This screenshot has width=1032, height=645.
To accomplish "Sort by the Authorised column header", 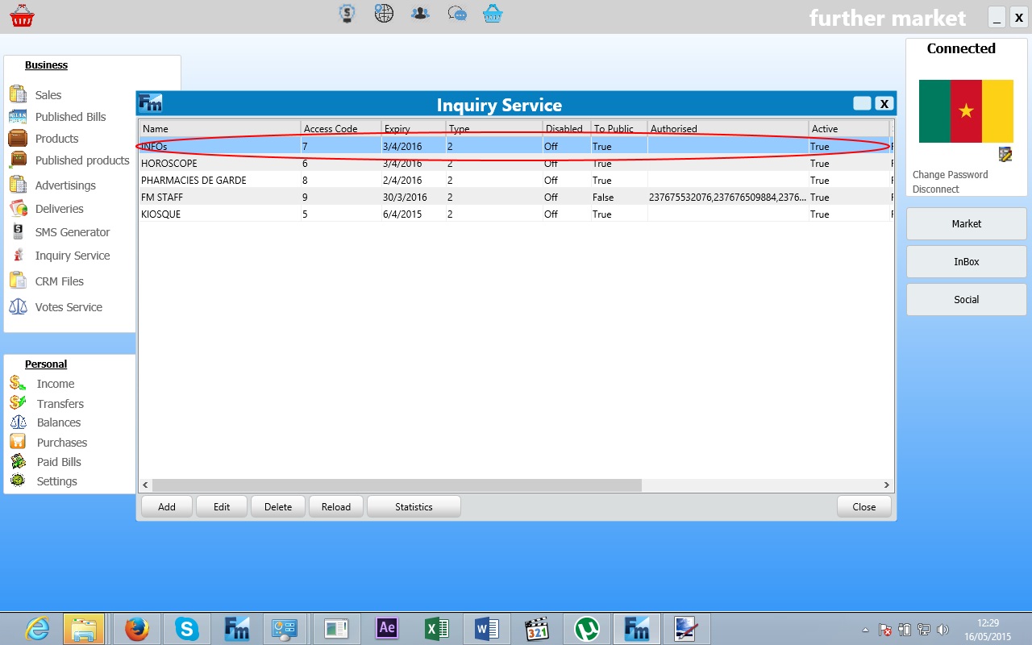I will tap(728, 129).
